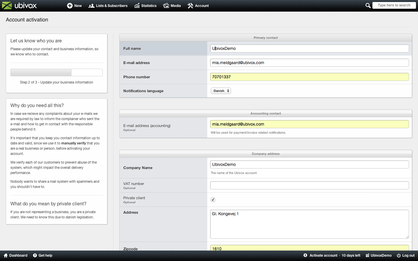Click Log out
This screenshot has height=261, width=418.
click(x=406, y=255)
